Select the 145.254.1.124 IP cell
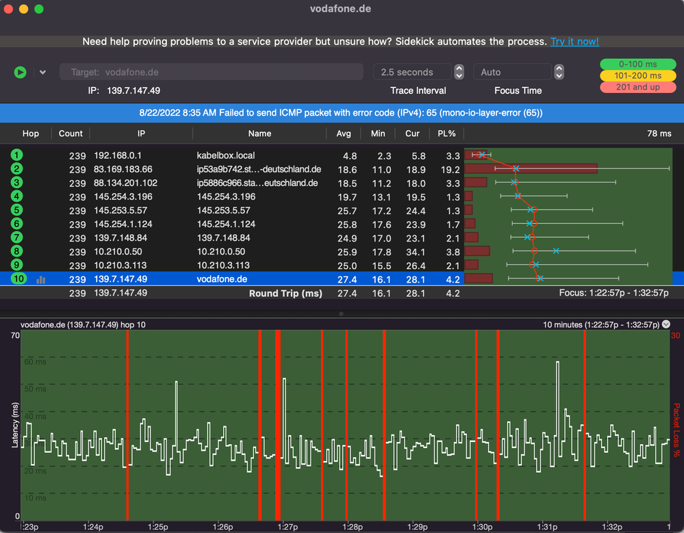 (x=123, y=224)
